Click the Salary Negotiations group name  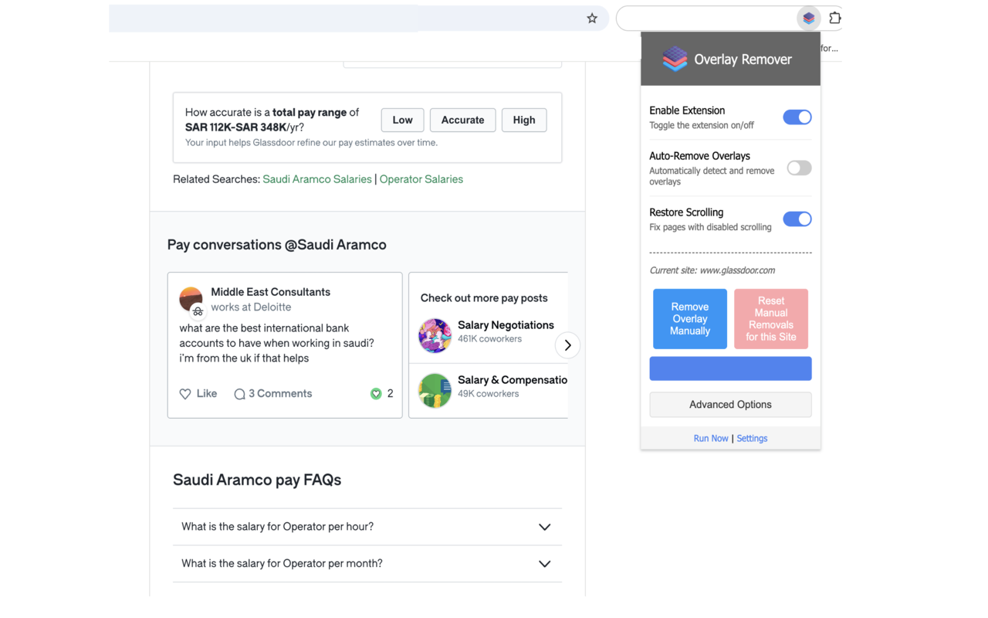point(506,325)
